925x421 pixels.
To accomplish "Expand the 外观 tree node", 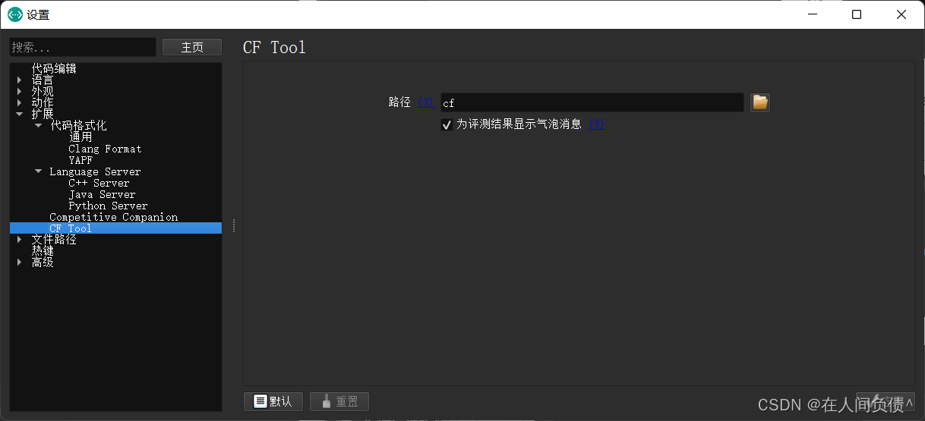I will 20,92.
